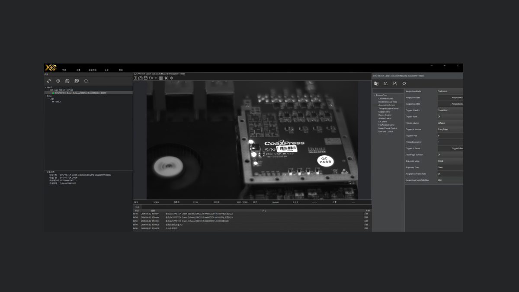
Task: Click the XC logo in the title bar
Action: [x=51, y=67]
